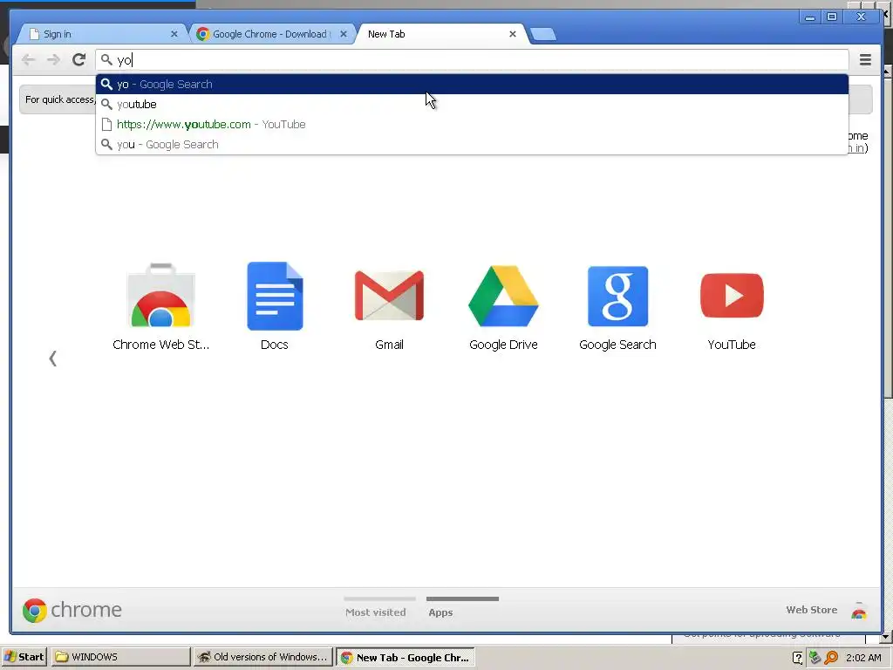This screenshot has height=670, width=893.
Task: Open a new tab with the new tab button
Action: click(x=542, y=35)
